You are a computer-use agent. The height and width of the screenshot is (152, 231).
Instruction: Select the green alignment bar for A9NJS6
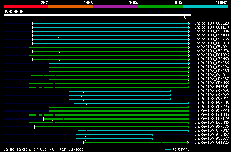point(111,127)
